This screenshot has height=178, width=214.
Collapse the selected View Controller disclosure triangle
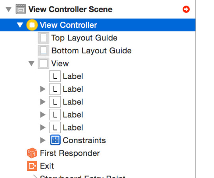(x=20, y=25)
